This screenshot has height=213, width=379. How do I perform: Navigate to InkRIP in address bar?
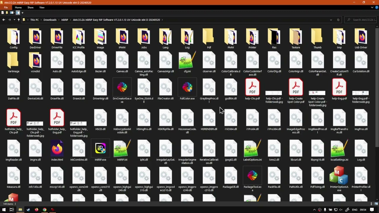coord(65,20)
